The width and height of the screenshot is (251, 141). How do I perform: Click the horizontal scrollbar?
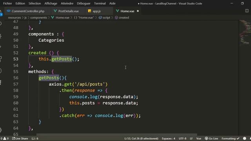click(117, 135)
